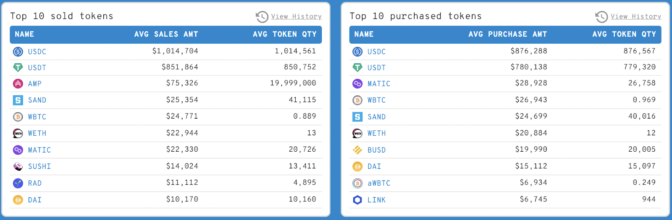Open View History for sold tokens

coord(296,17)
